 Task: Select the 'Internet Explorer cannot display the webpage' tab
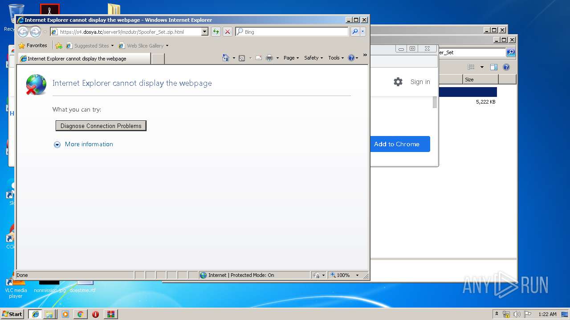(x=84, y=58)
